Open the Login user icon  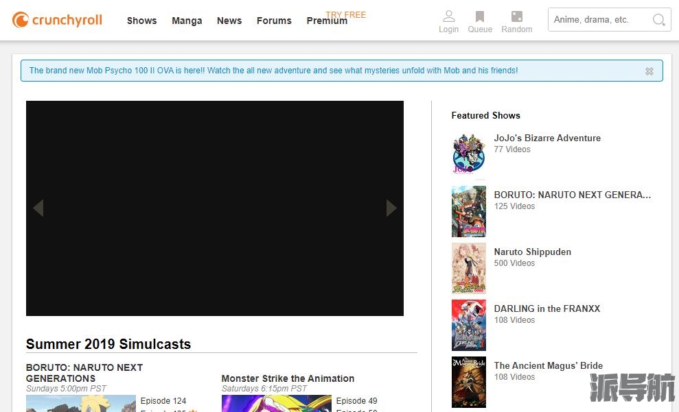pyautogui.click(x=448, y=16)
